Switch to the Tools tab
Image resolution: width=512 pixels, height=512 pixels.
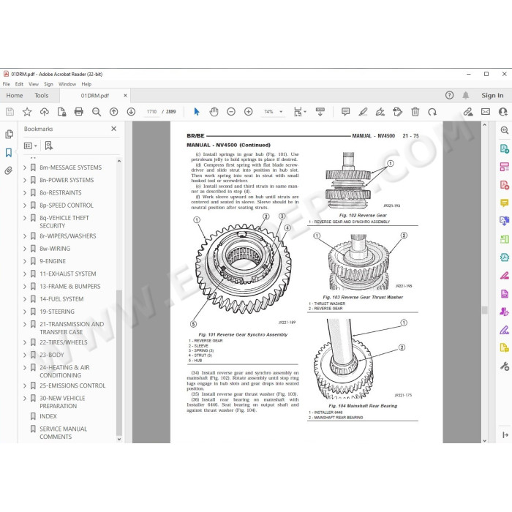42,95
